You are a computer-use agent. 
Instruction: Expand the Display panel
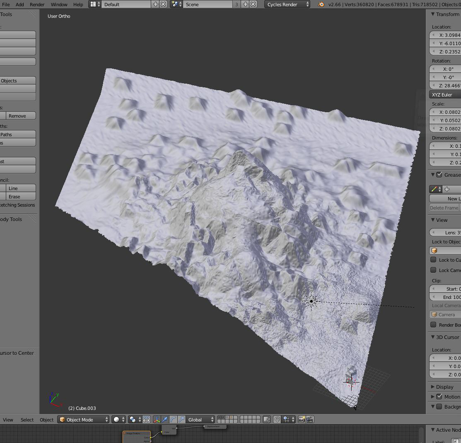(x=433, y=387)
